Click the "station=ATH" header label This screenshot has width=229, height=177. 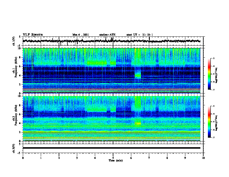(x=107, y=35)
